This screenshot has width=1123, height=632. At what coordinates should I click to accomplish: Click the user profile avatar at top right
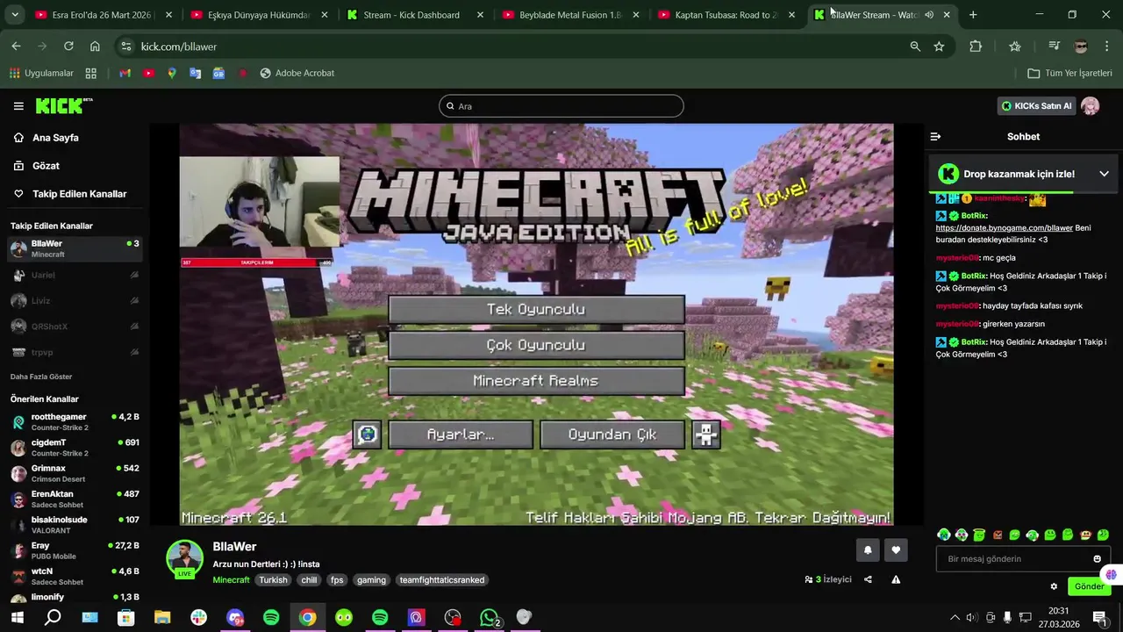[x=1091, y=106]
